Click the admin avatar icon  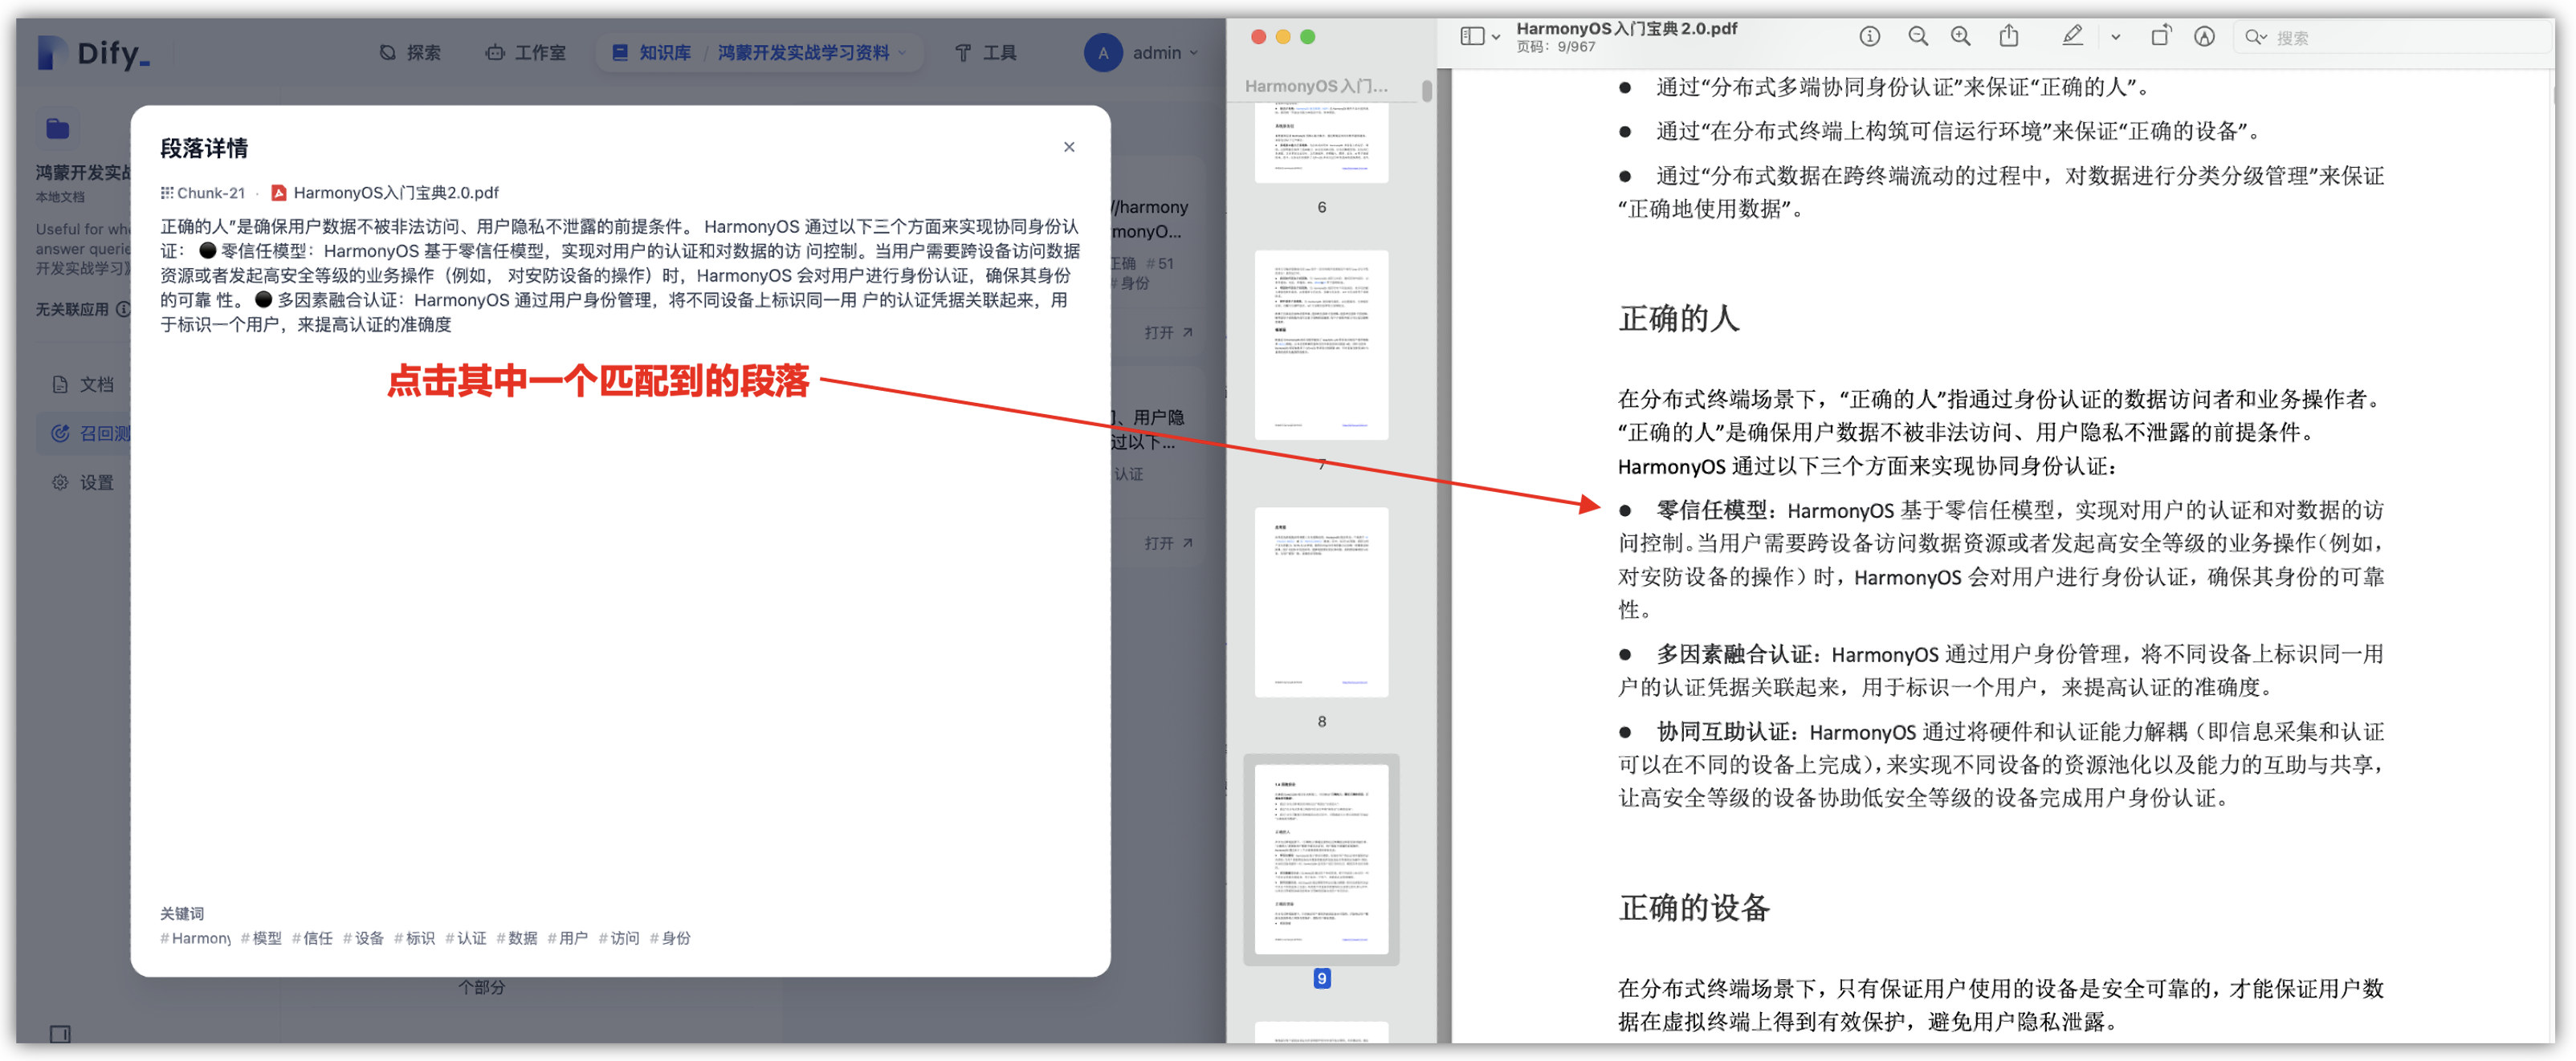[x=1102, y=52]
